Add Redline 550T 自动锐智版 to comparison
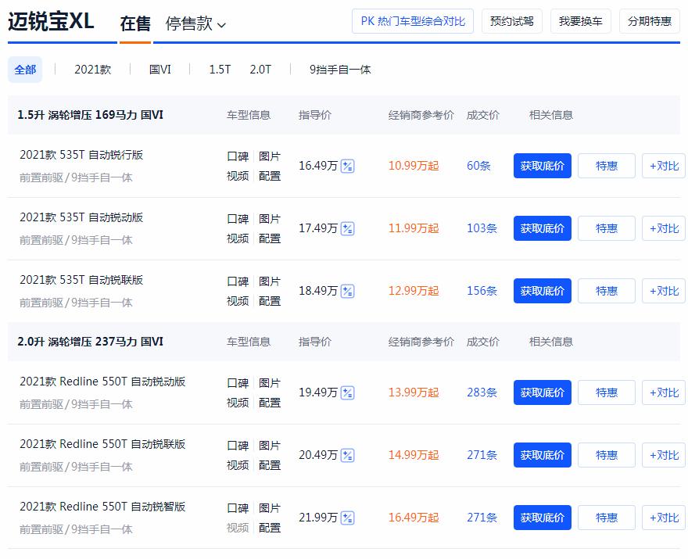Image resolution: width=688 pixels, height=559 pixels. click(x=663, y=518)
